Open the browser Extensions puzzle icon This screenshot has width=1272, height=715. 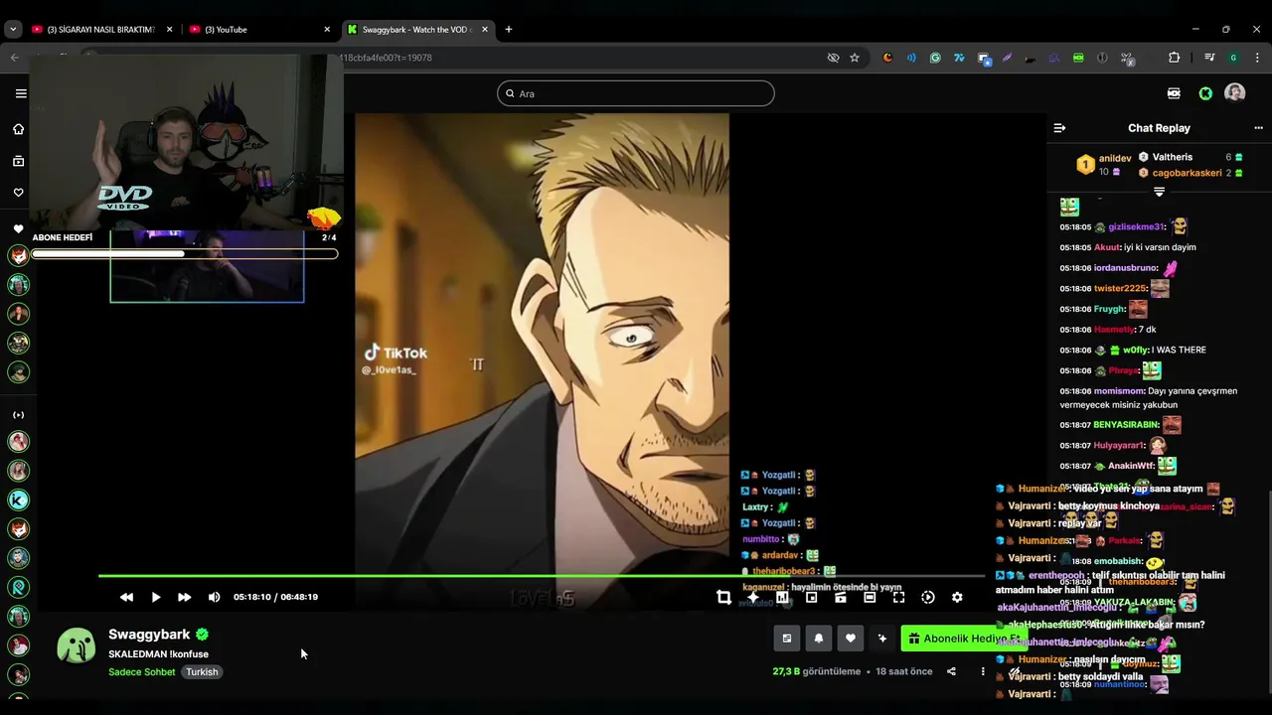[x=1174, y=58]
